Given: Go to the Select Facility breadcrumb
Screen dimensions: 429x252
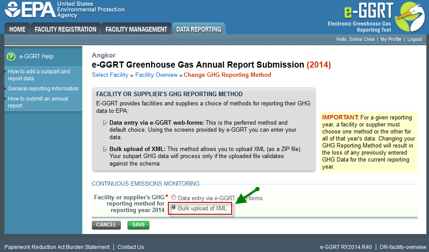Looking at the screenshot, I should tap(110, 75).
